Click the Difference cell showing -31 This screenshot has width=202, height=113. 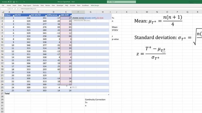(54, 45)
